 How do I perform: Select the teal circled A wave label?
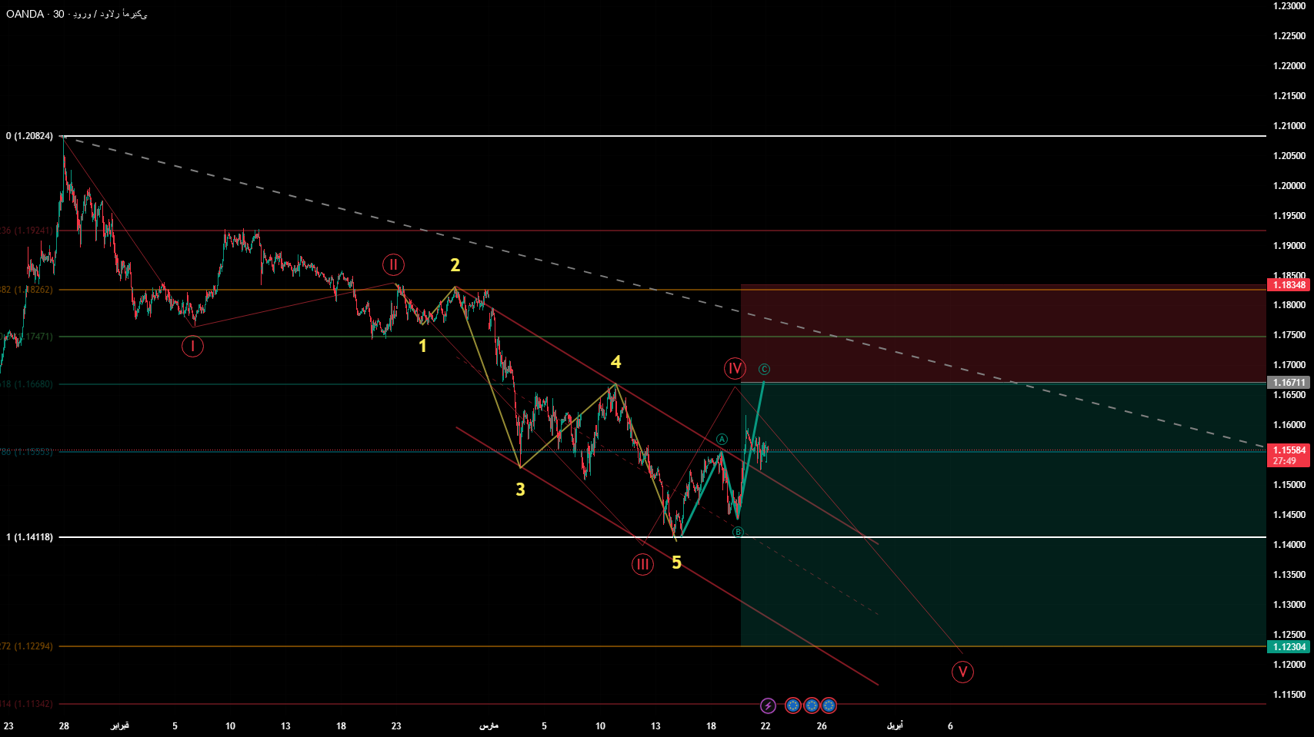722,440
